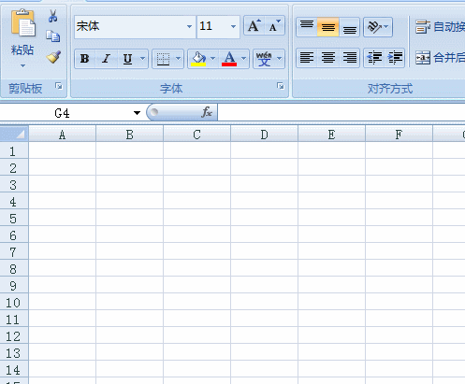Toggle middle vertical alignment
465x384 pixels.
click(328, 27)
